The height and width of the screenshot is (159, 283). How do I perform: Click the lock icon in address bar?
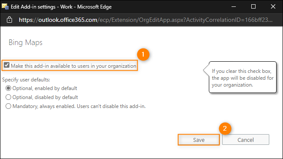pyautogui.click(x=9, y=20)
